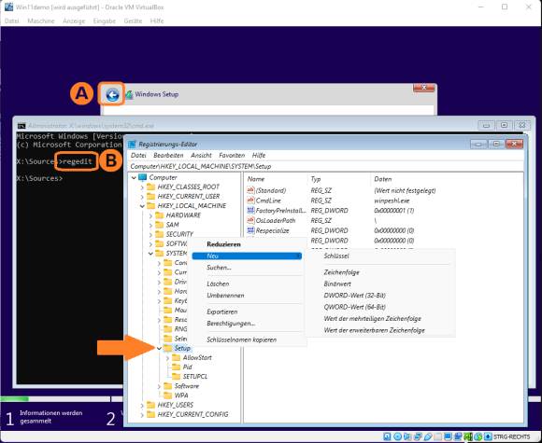
Task: Click VirtualBox display status icon
Action: pos(448,436)
